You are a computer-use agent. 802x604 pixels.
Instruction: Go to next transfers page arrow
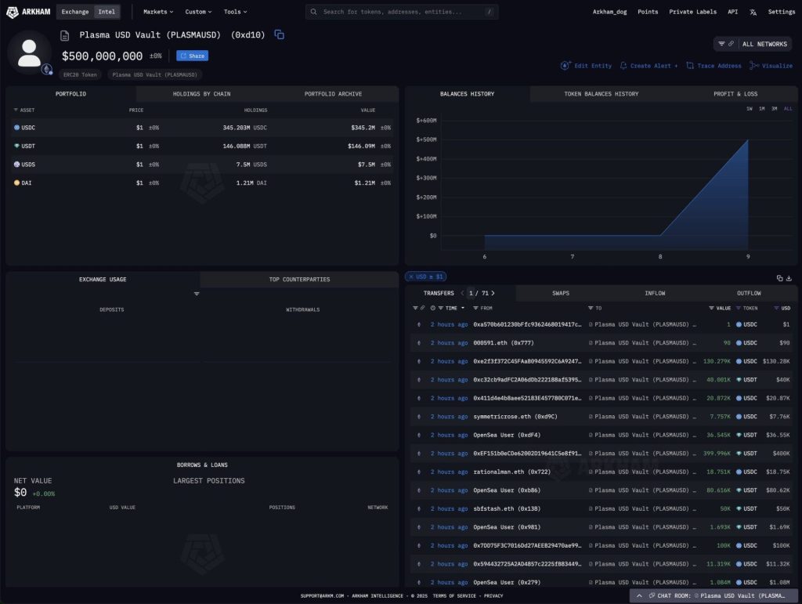[493, 293]
